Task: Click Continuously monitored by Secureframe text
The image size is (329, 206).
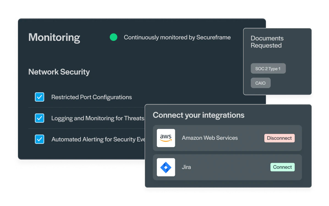Action: [177, 38]
